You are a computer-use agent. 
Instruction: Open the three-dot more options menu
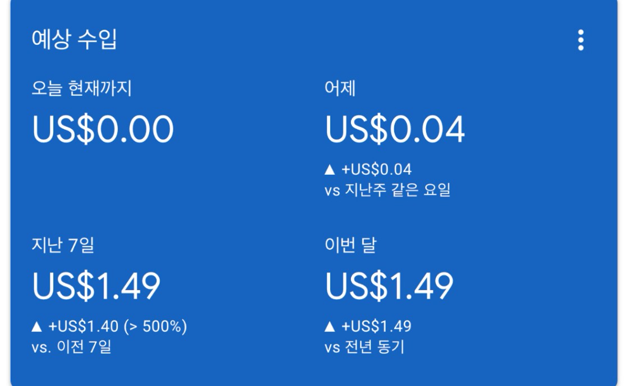coord(580,41)
